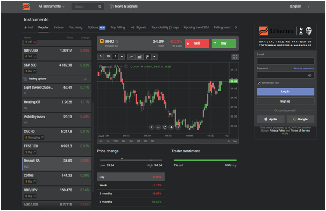Switch chart to line chart type
The image size is (326, 211).
[x=131, y=56]
